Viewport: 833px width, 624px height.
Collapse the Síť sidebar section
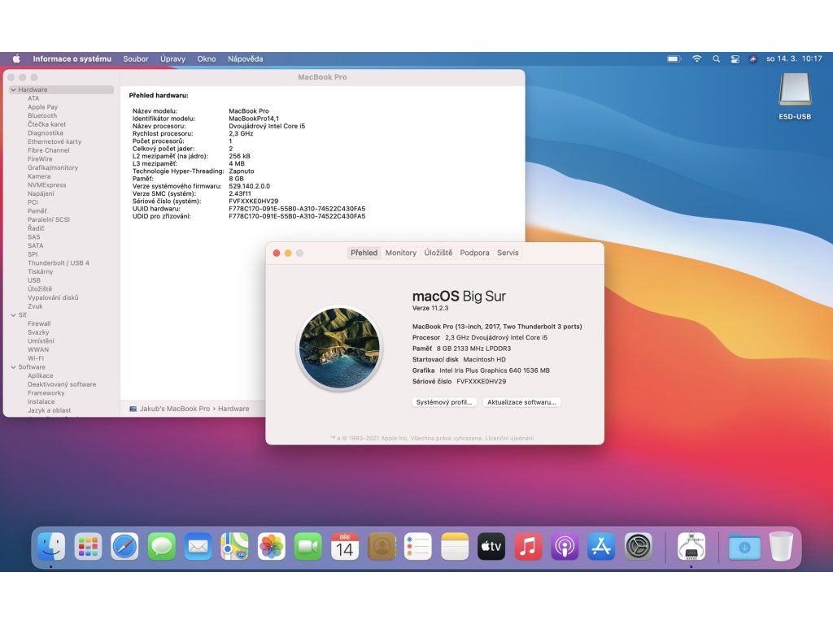pos(13,314)
